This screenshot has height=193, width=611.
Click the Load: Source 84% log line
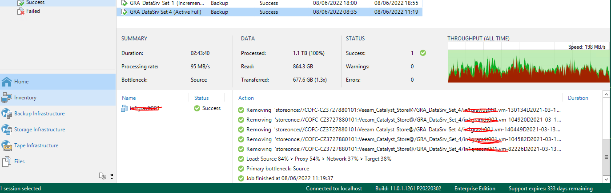[318, 159]
